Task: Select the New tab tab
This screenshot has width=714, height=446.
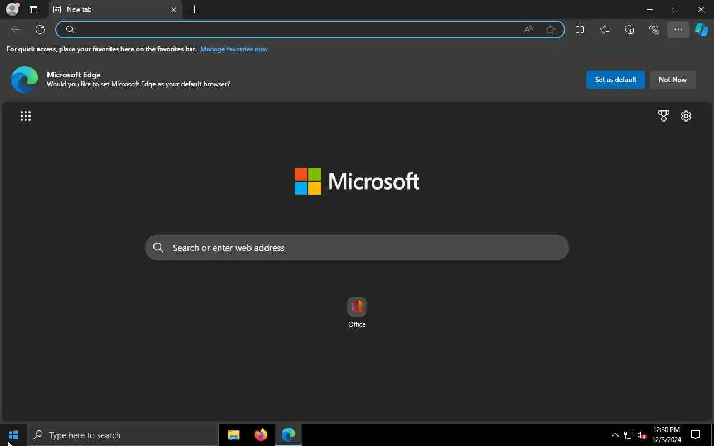Action: 115,9
